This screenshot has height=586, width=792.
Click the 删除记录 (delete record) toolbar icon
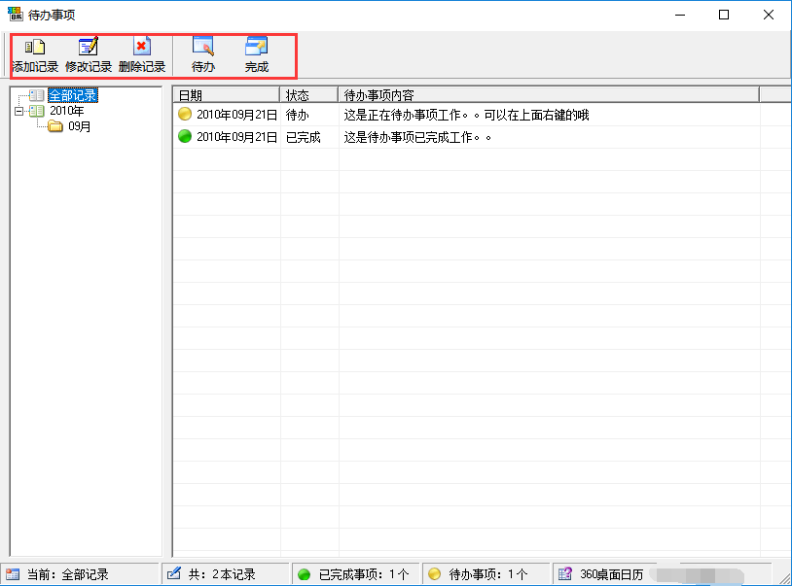pyautogui.click(x=142, y=48)
